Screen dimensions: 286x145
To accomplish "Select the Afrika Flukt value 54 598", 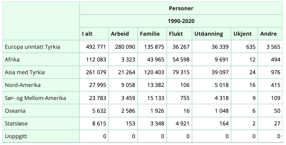I will tap(178, 60).
